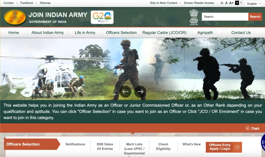Open the G20 logo banner
This screenshot has height=157, width=265.
[102, 17]
